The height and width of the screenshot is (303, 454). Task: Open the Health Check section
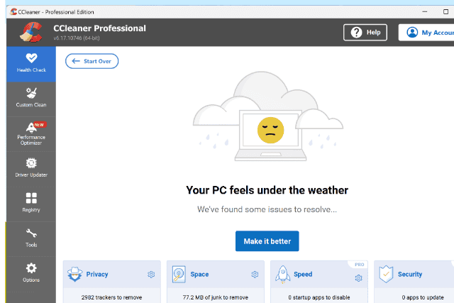[x=31, y=65]
